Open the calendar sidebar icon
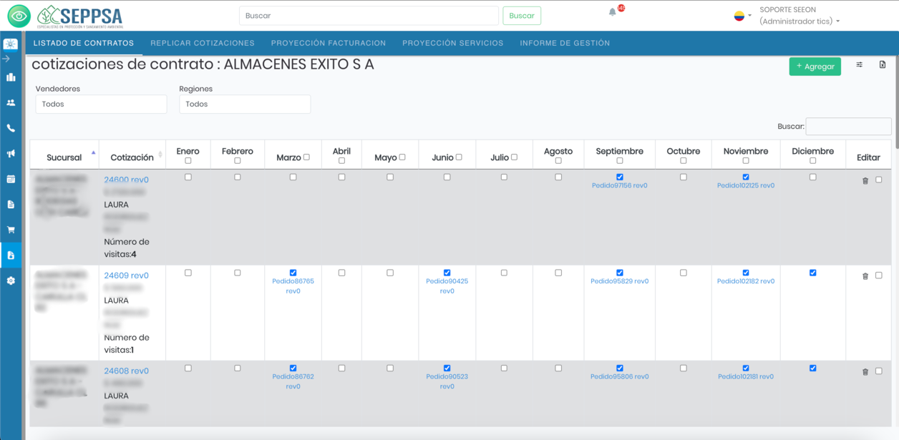This screenshot has width=899, height=440. click(x=11, y=179)
